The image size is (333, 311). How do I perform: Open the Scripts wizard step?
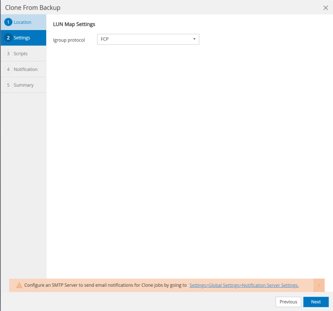coord(23,53)
